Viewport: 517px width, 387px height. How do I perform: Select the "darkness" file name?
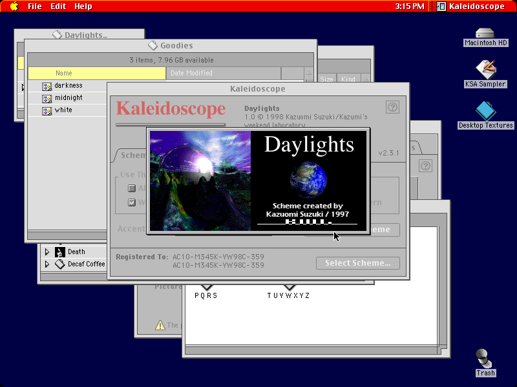click(69, 86)
